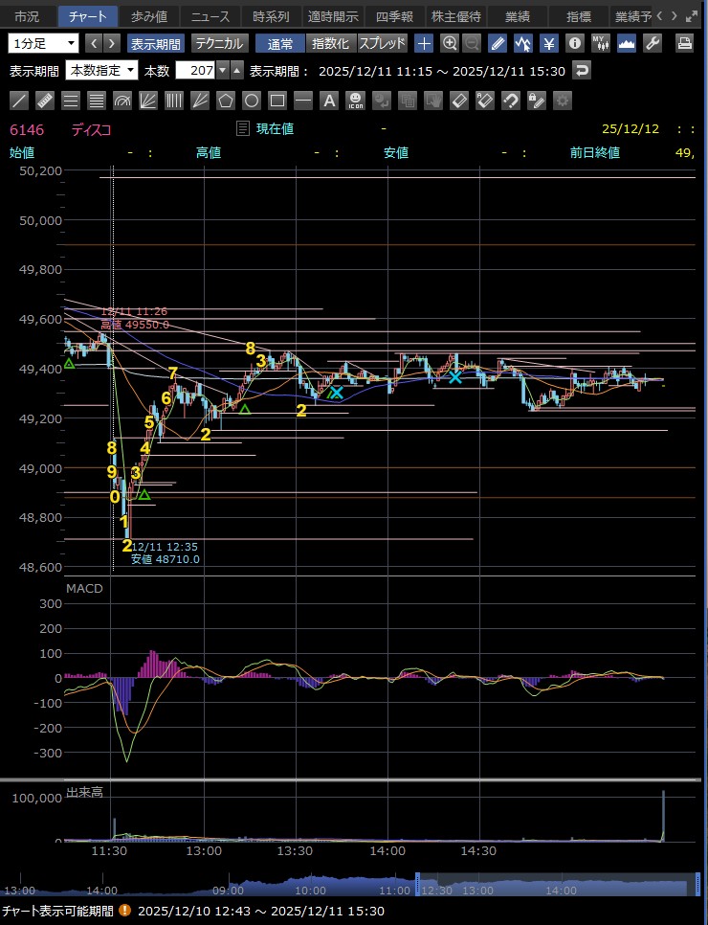708x925 pixels.
Task: Toggle the 指数化 display mode
Action: coord(332,43)
